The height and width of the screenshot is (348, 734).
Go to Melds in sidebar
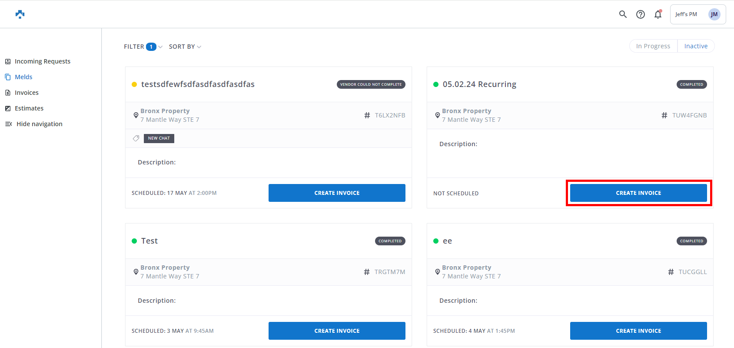click(x=23, y=77)
